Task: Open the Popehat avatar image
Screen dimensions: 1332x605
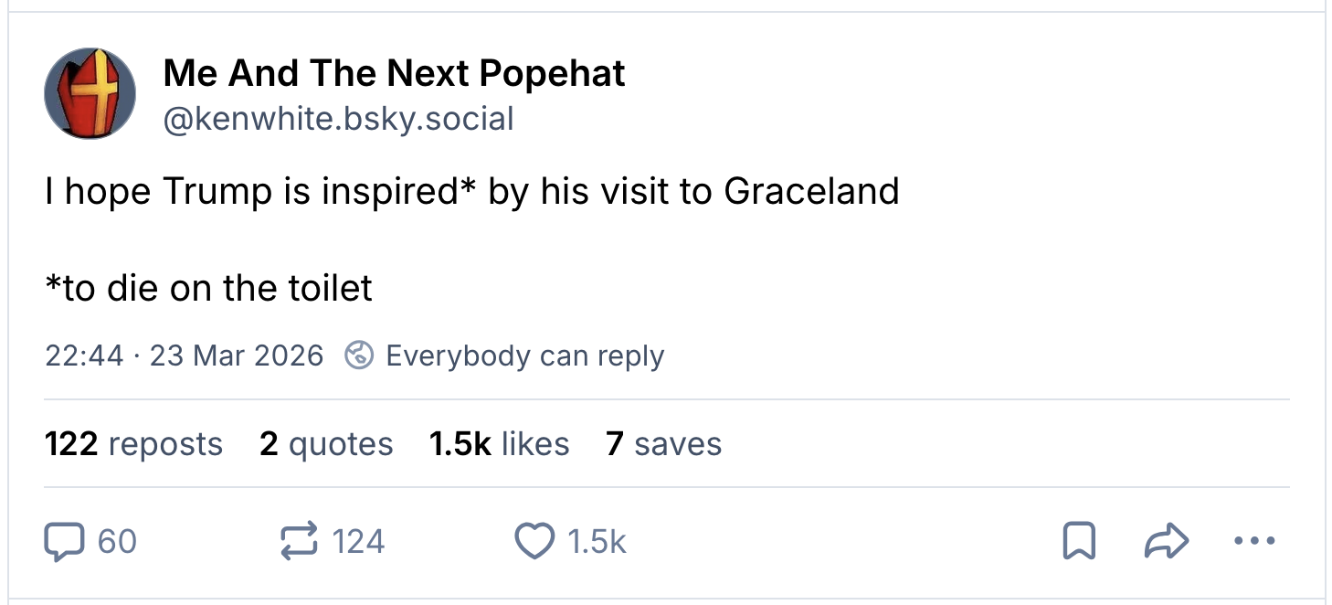Action: (90, 94)
